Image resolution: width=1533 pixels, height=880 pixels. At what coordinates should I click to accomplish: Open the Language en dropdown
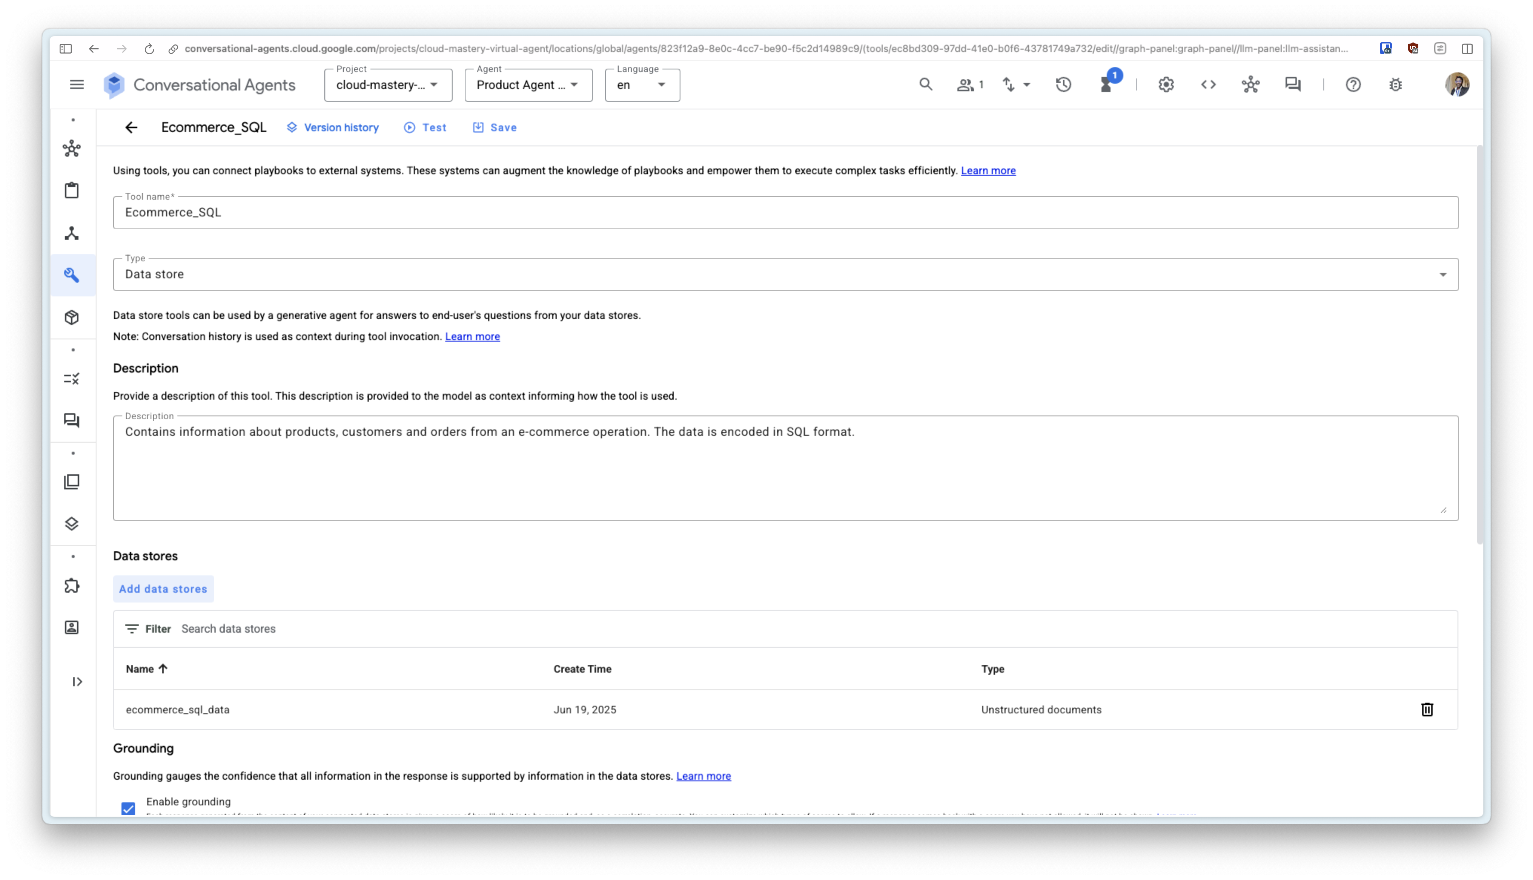pyautogui.click(x=641, y=85)
